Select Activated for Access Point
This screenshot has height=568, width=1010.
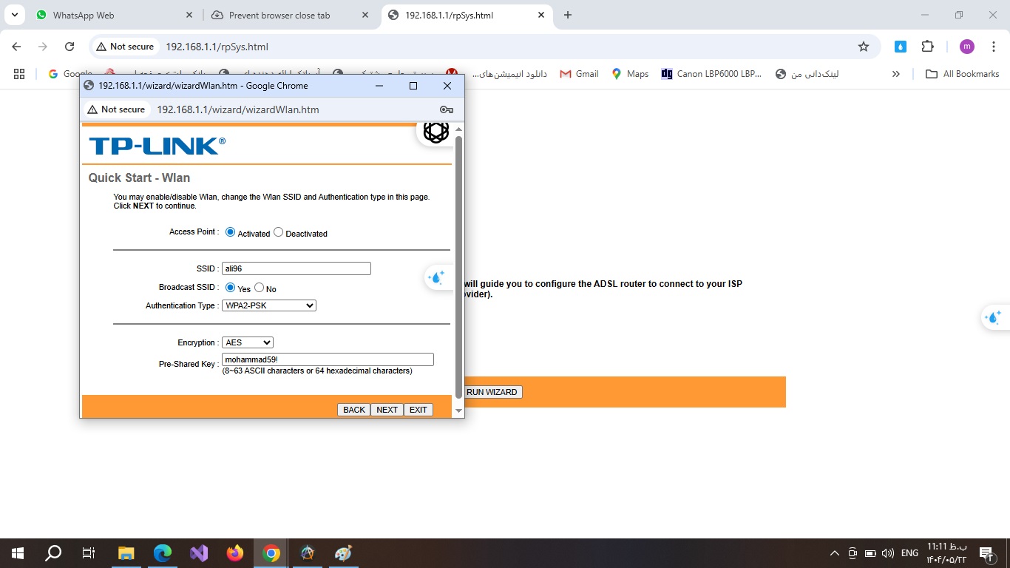pyautogui.click(x=231, y=232)
